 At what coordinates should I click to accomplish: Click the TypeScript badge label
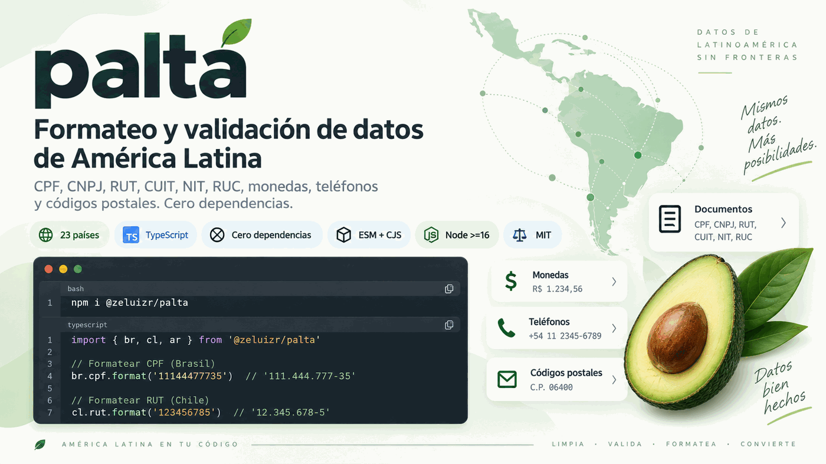(x=167, y=235)
